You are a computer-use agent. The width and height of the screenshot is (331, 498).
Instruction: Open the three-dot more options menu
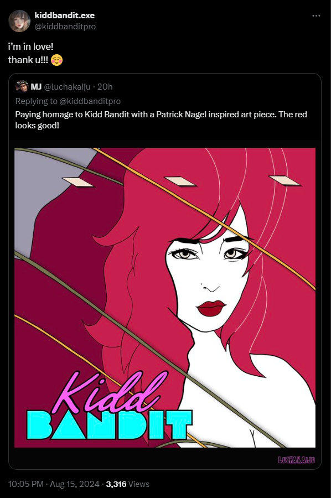click(x=316, y=16)
